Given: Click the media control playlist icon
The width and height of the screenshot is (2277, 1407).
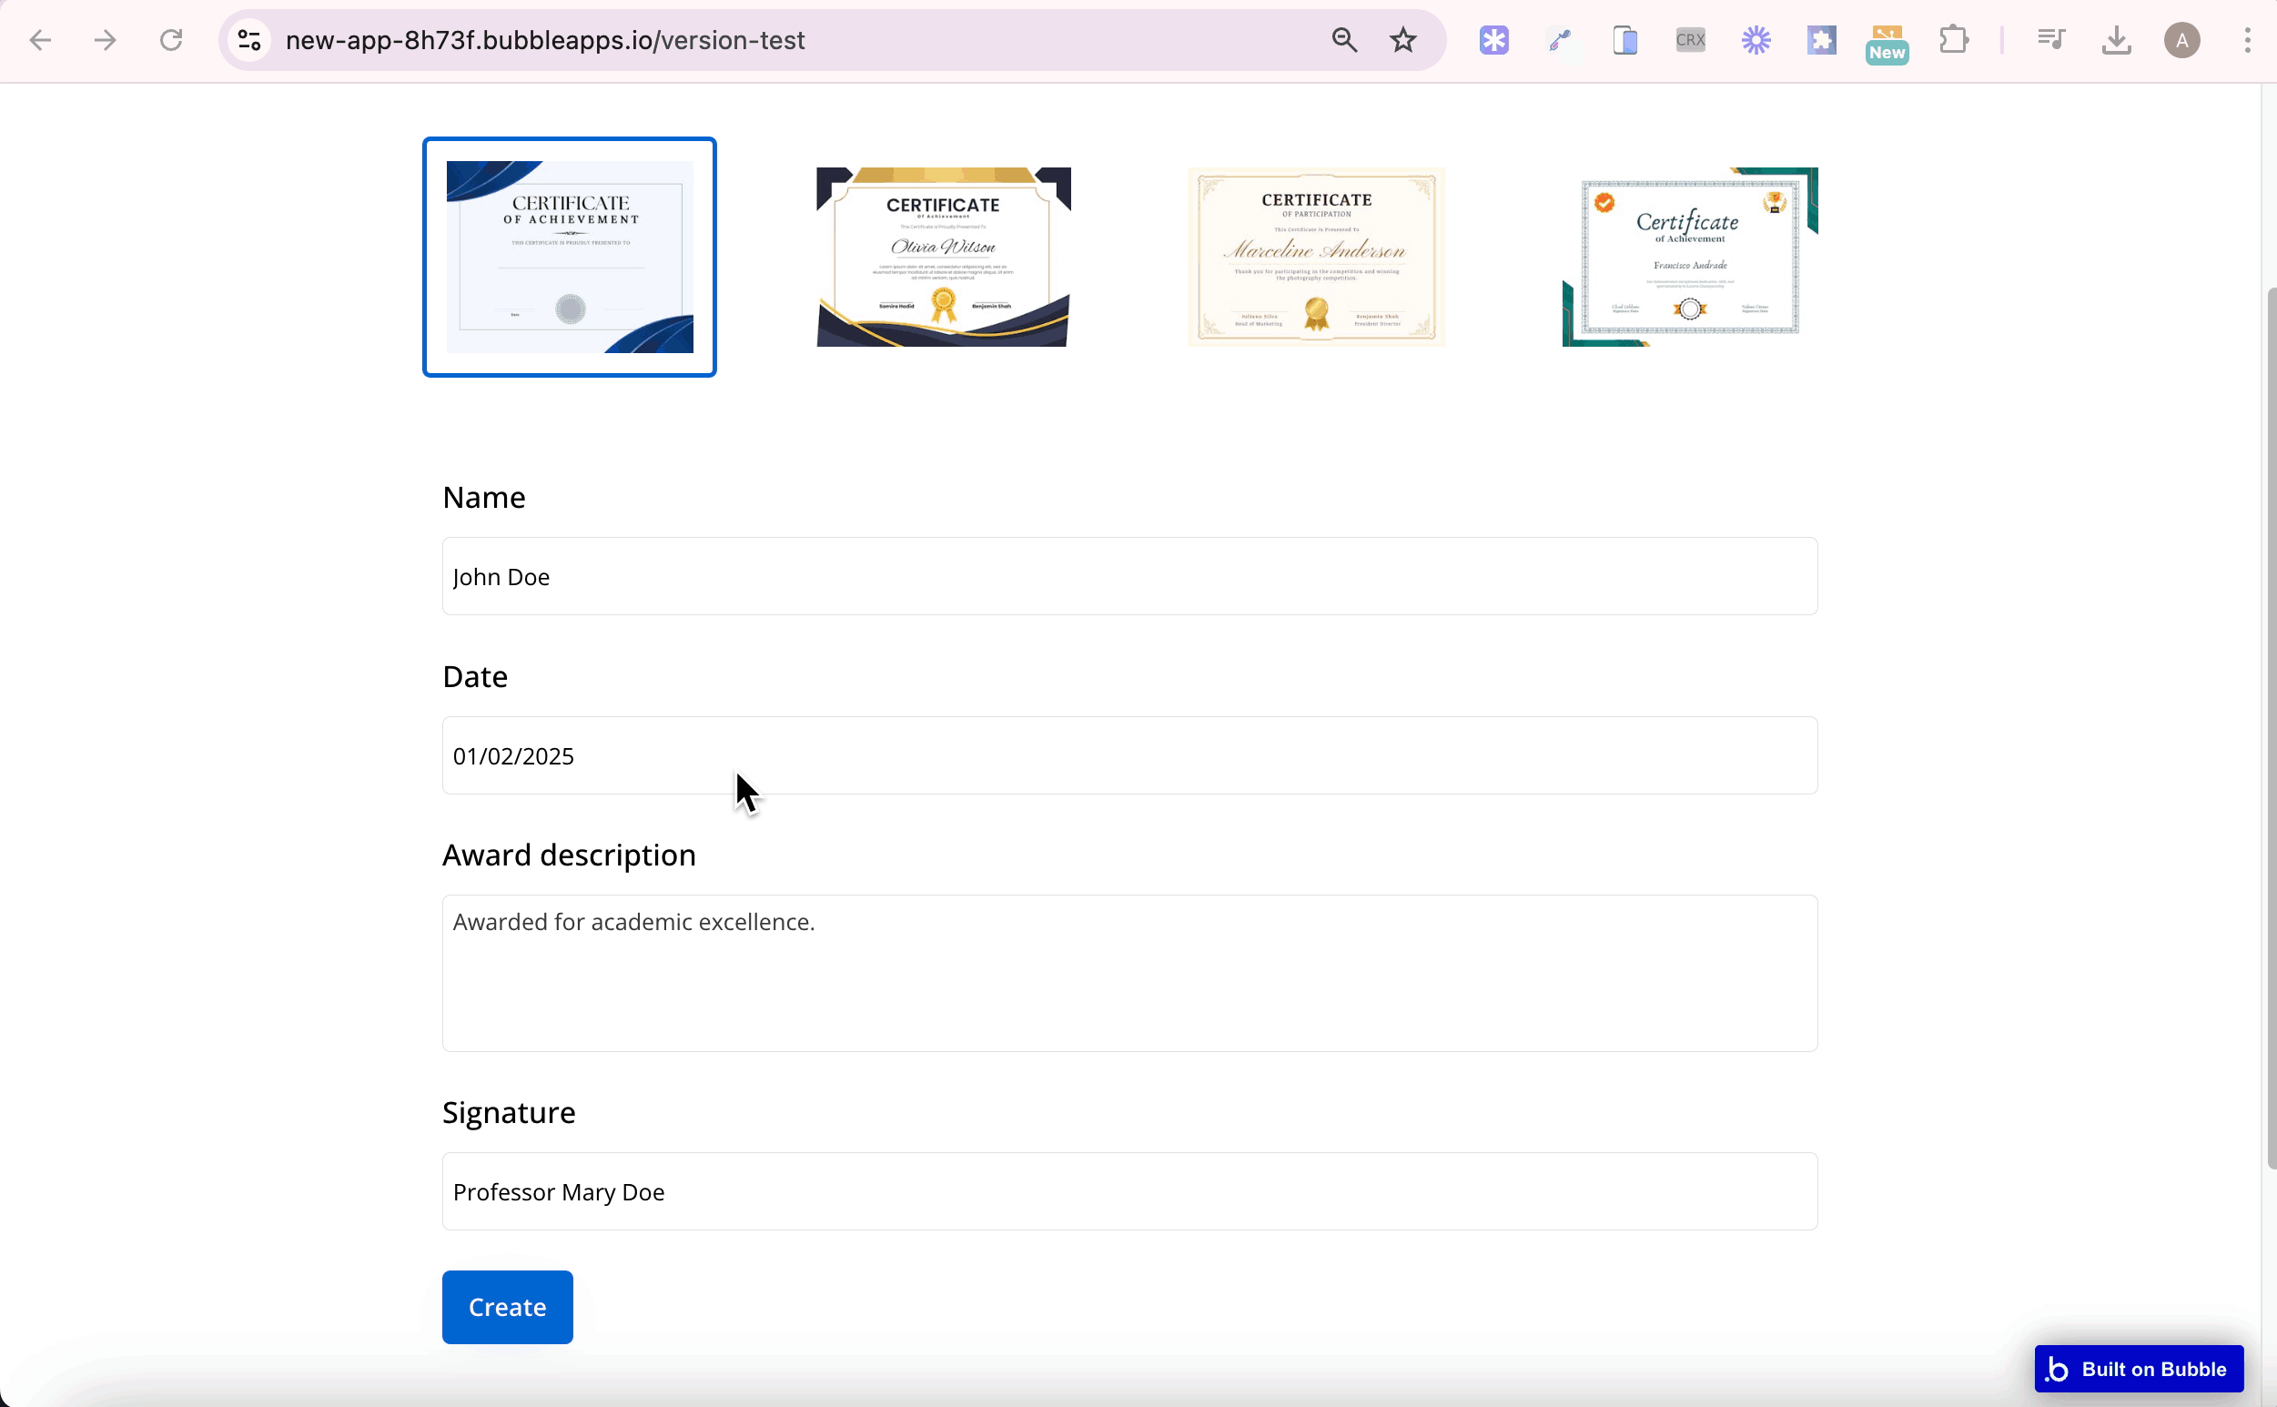Looking at the screenshot, I should (x=2050, y=40).
